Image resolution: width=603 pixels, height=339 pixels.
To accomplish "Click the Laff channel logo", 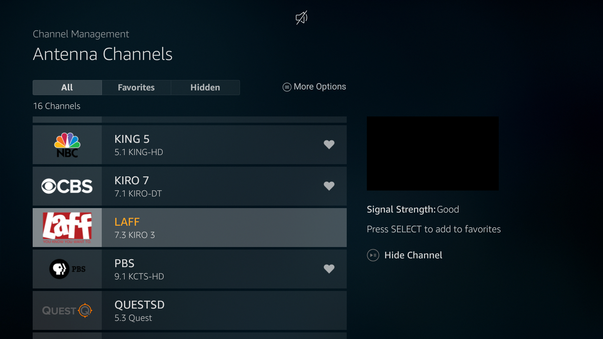I will [67, 228].
